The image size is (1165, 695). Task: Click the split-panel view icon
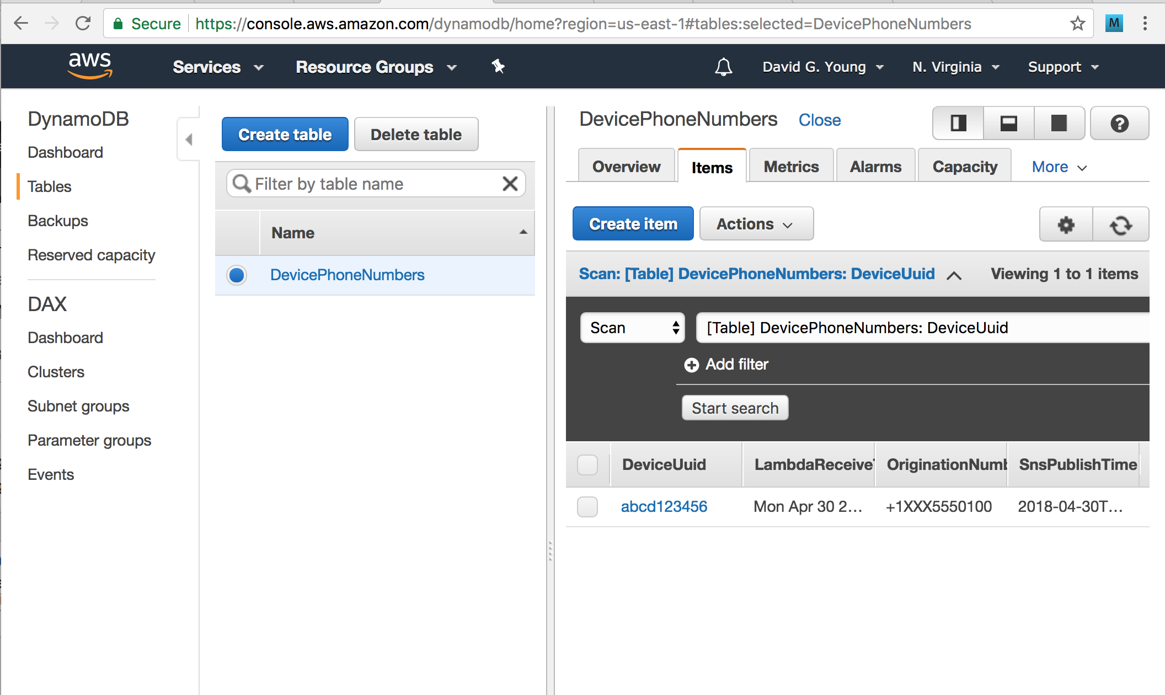pyautogui.click(x=958, y=124)
